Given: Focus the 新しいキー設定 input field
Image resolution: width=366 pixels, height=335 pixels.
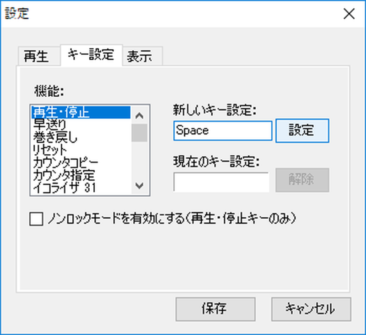Looking at the screenshot, I should click(222, 131).
